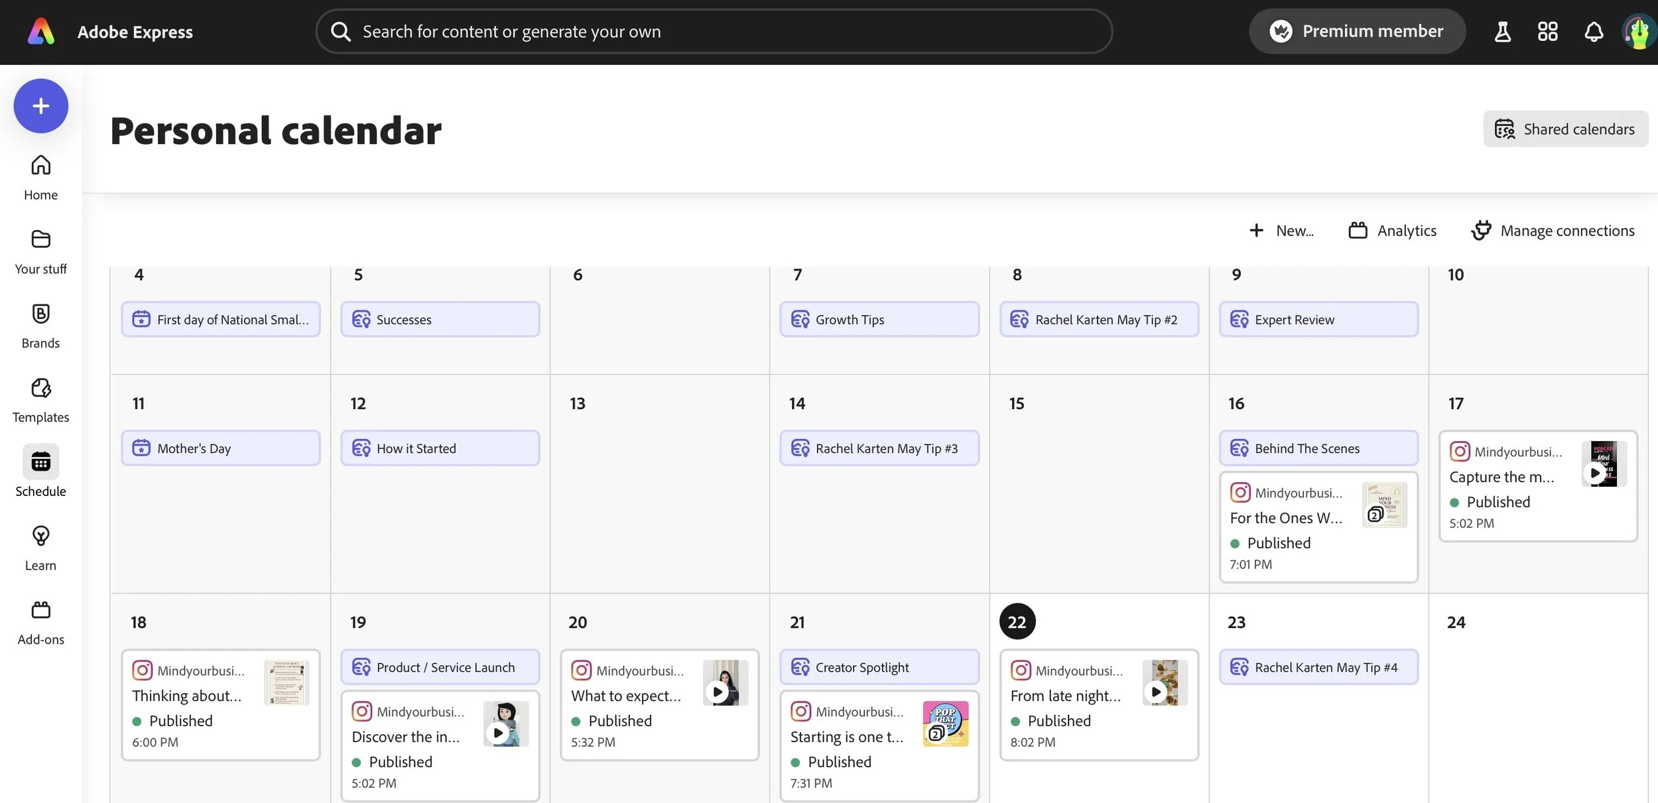Open Manage connections
Image resolution: width=1658 pixels, height=803 pixels.
click(1553, 231)
